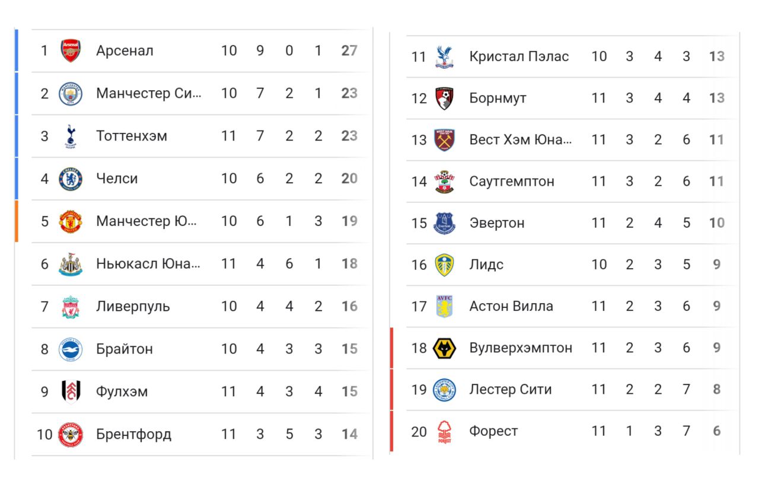Image resolution: width=759 pixels, height=484 pixels.
Task: Click the Arsenal club crest
Action: coord(71,51)
